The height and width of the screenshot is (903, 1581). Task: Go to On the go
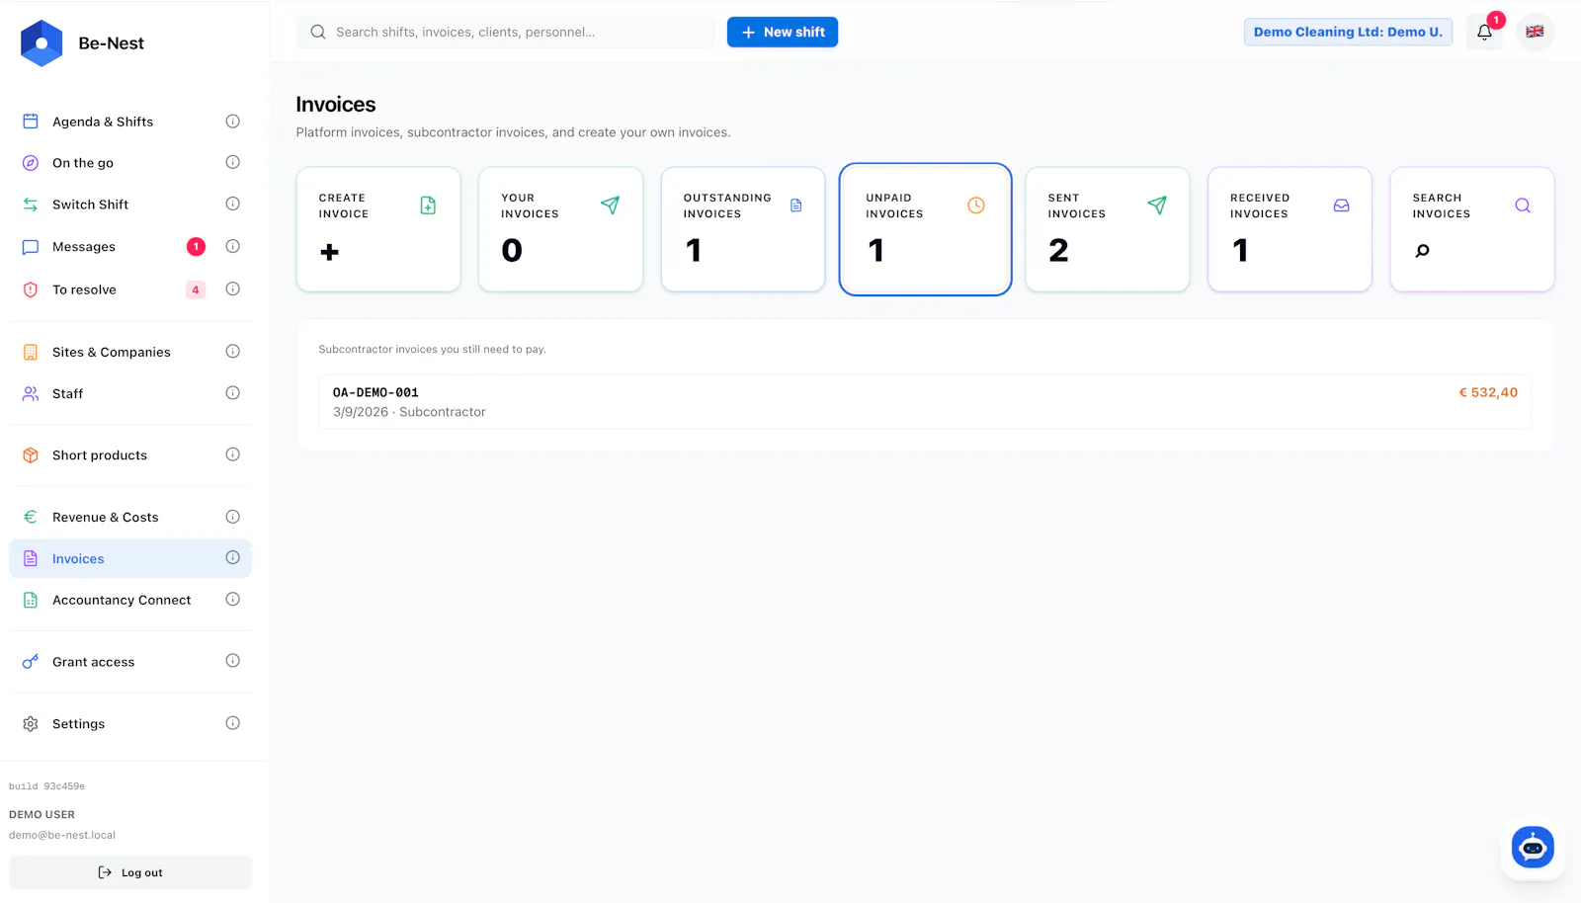click(x=130, y=163)
